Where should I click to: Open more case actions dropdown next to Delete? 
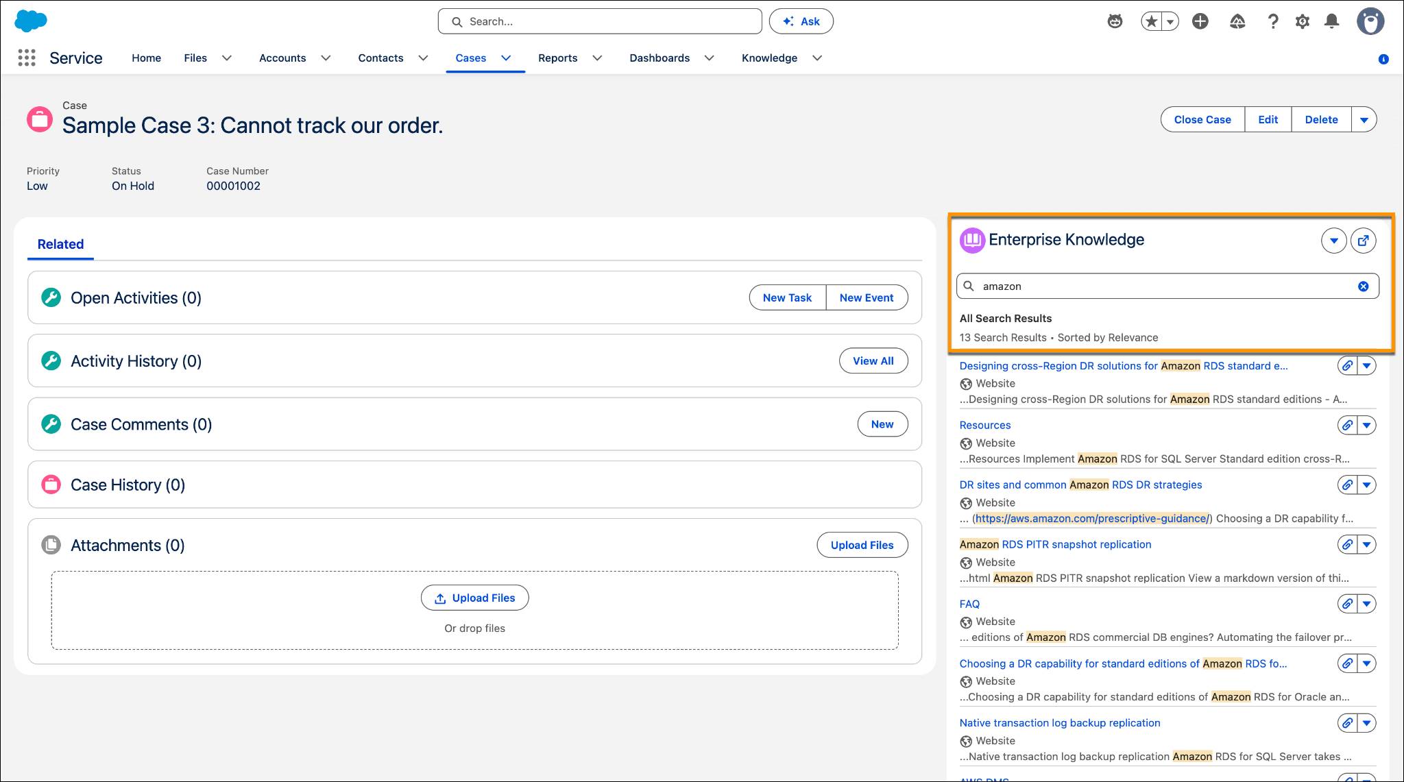coord(1364,120)
